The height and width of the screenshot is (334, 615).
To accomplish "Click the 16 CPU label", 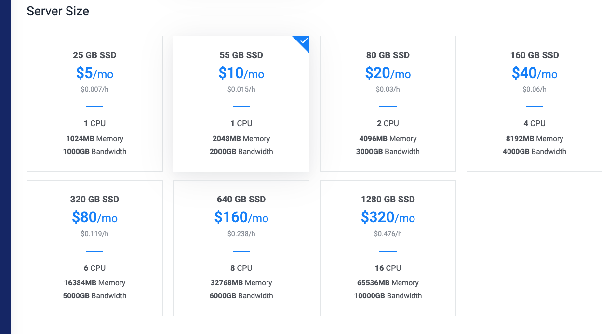I will pyautogui.click(x=388, y=268).
